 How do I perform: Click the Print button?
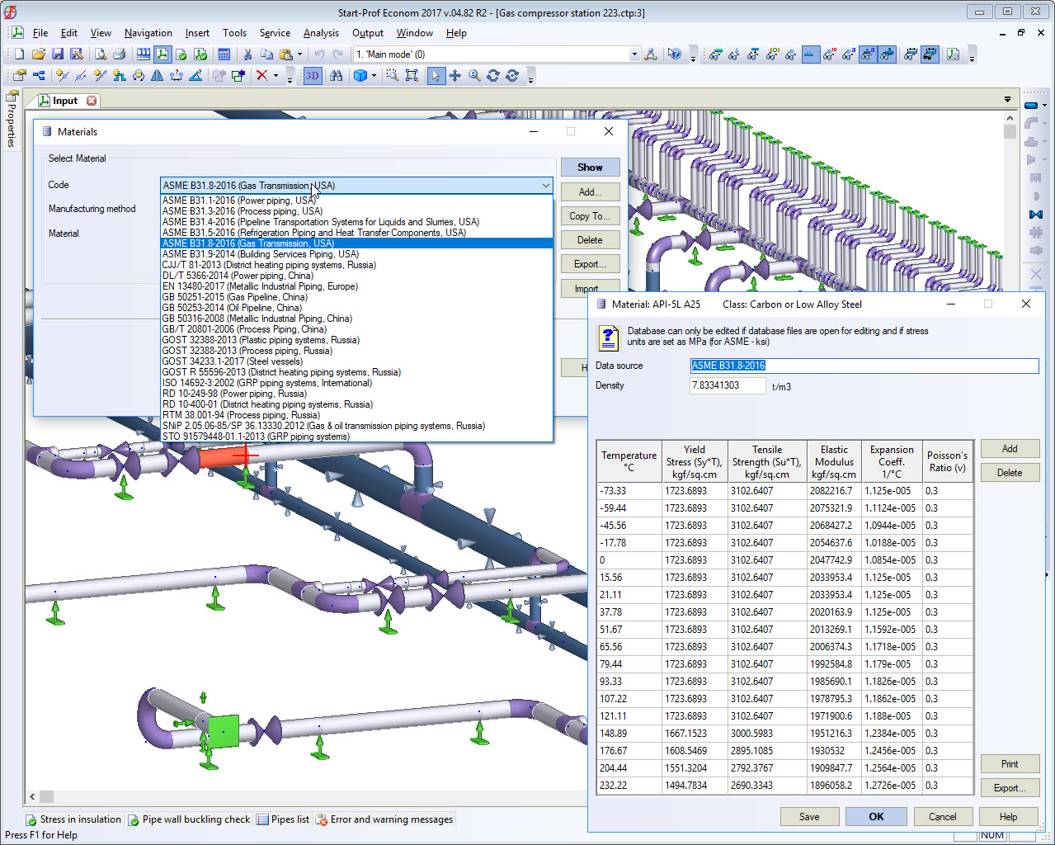click(x=1010, y=764)
